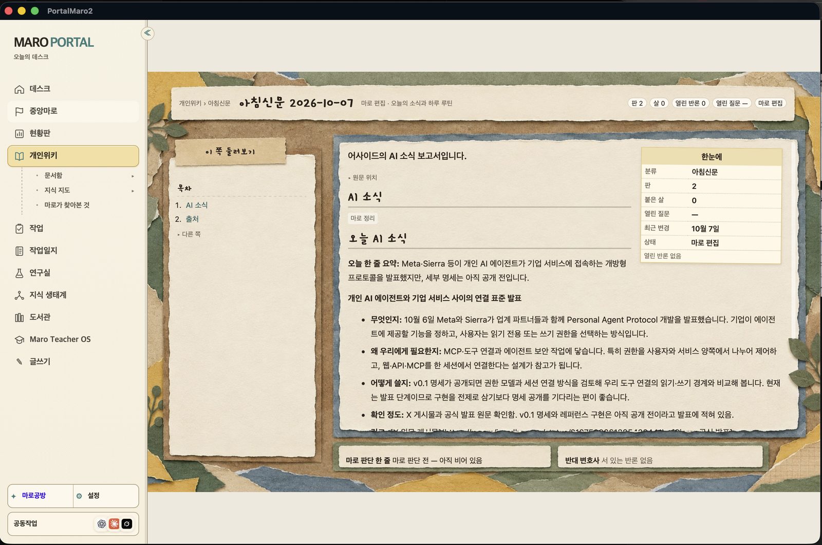Click the 아침신문 breadcrumb link
This screenshot has width=822, height=545.
219,103
